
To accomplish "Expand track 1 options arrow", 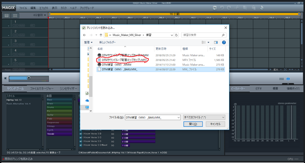I will [9, 26].
